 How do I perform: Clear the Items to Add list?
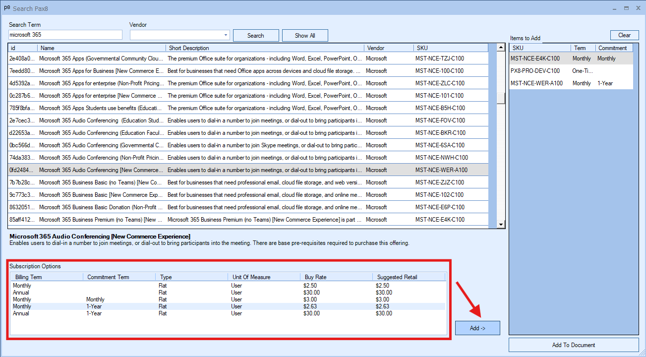[624, 35]
